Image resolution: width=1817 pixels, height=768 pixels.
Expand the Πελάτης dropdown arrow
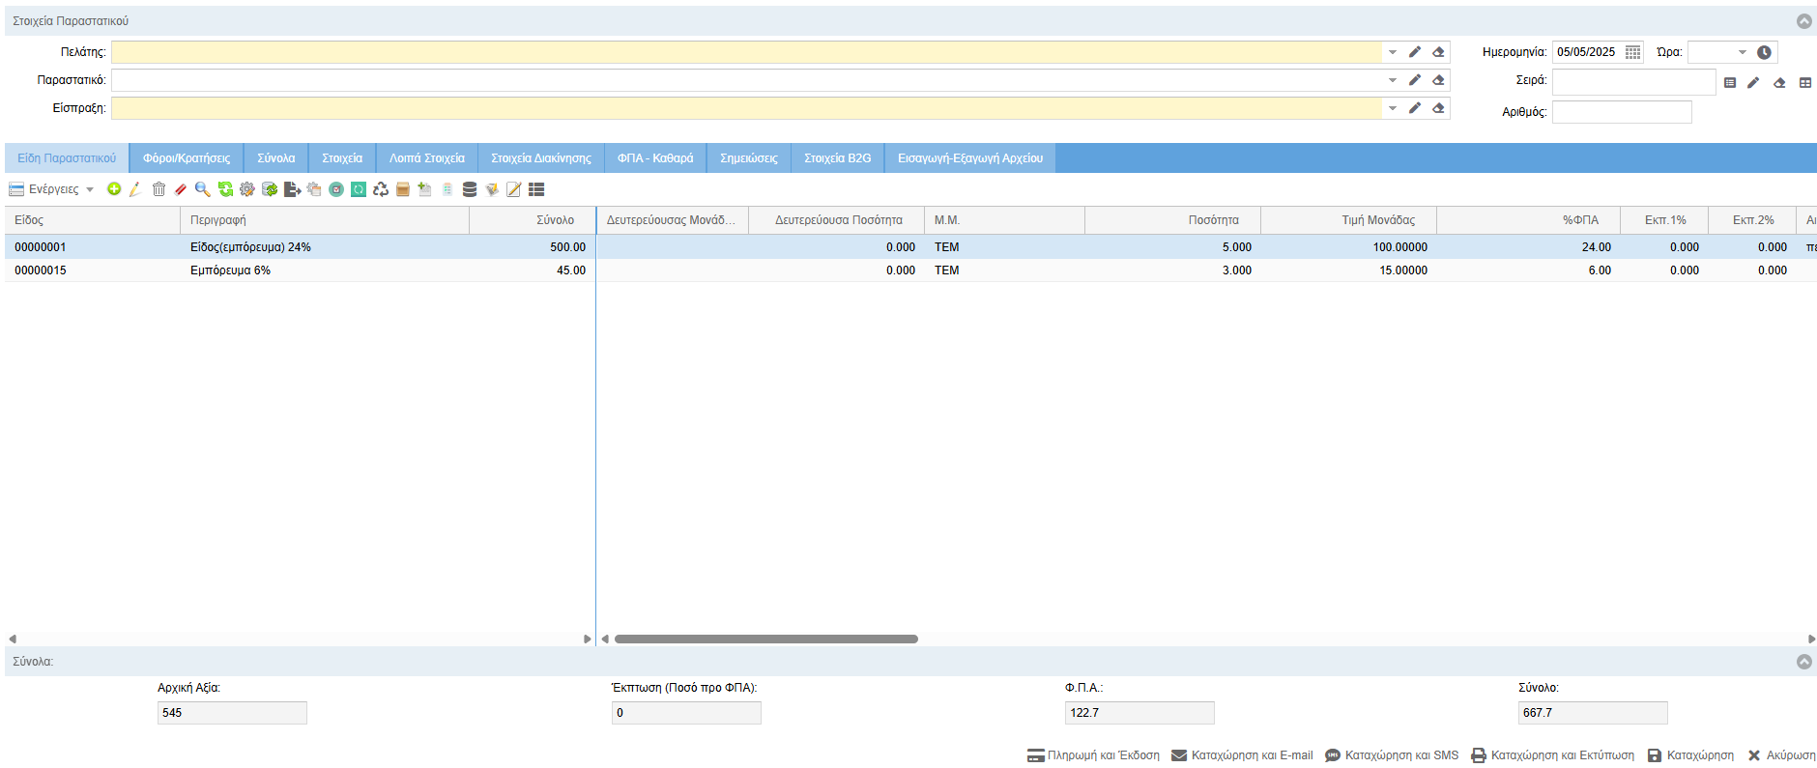1393,52
